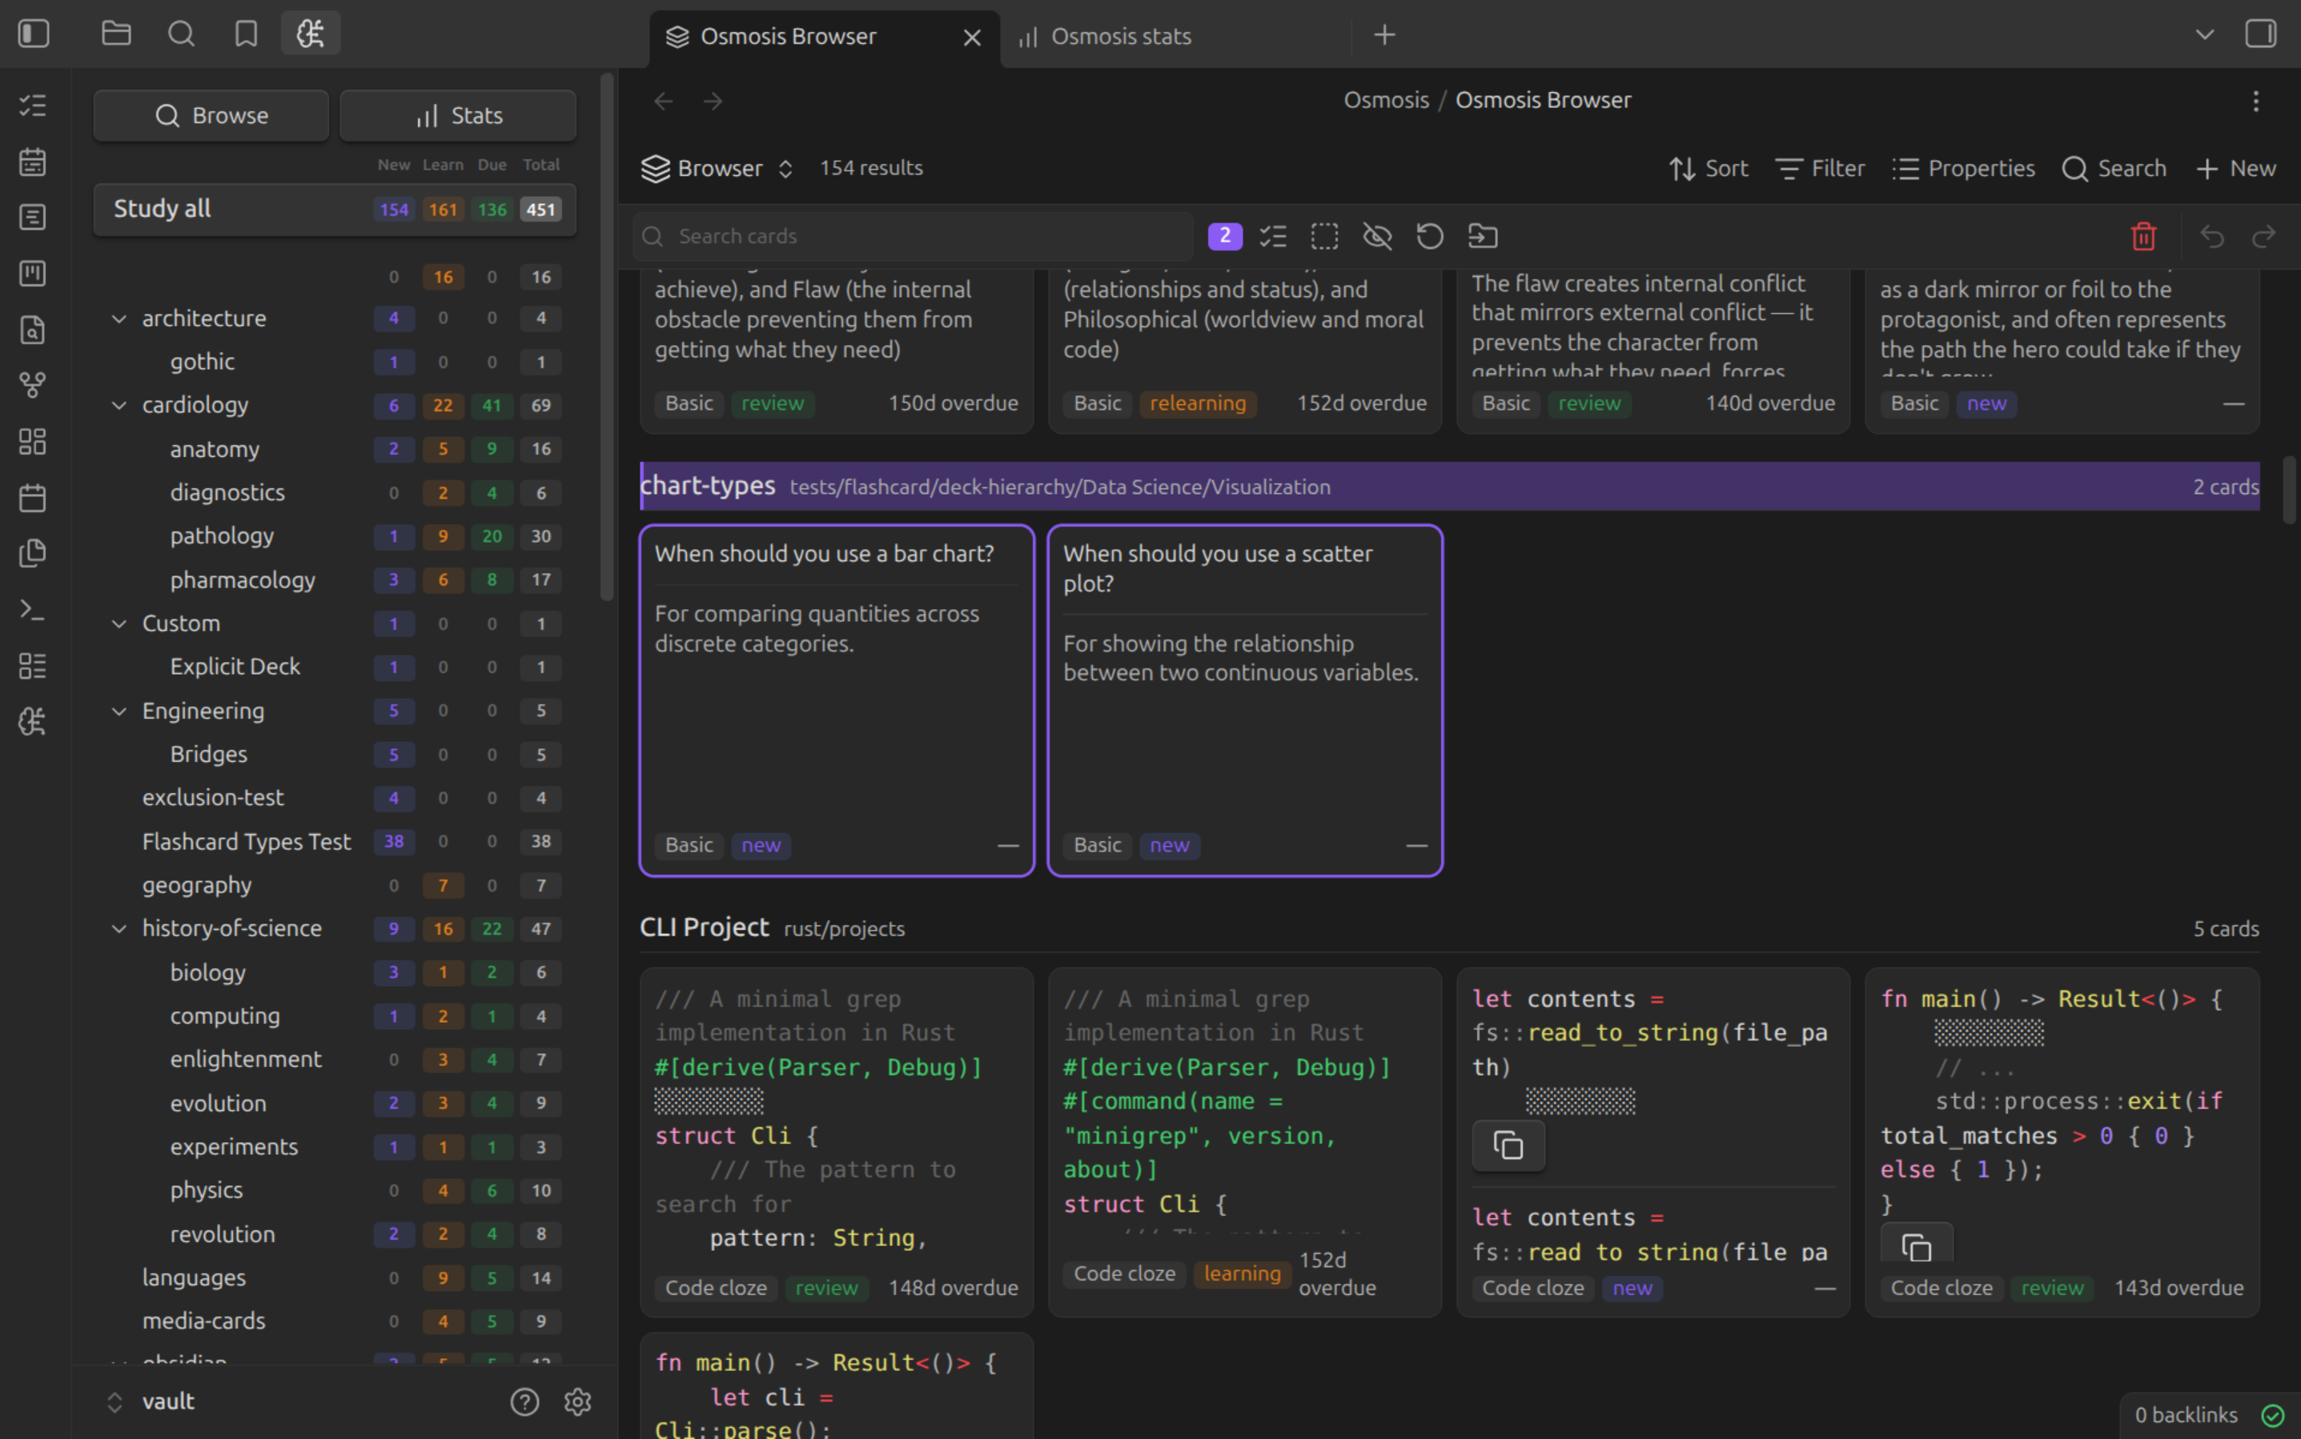The width and height of the screenshot is (2301, 1439).
Task: Collapse the cardiology deck
Action: 119,406
